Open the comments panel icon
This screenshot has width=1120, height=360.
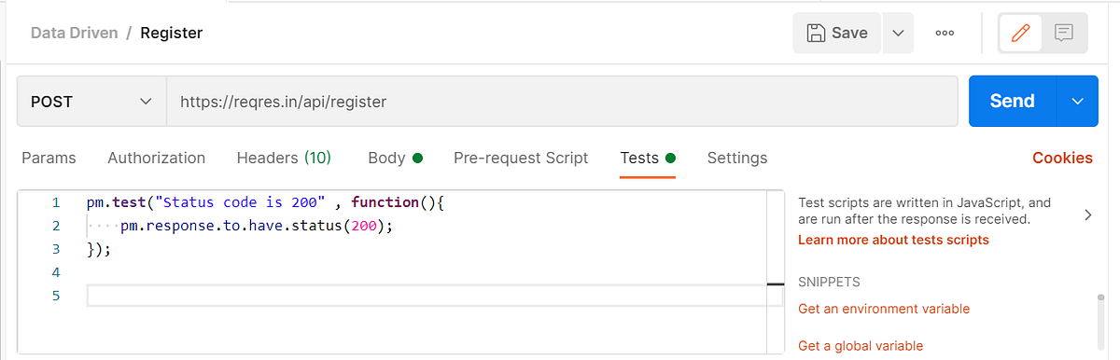(1063, 34)
